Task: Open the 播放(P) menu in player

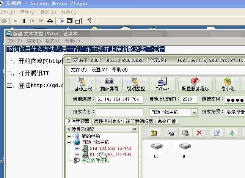Action: [45, 12]
